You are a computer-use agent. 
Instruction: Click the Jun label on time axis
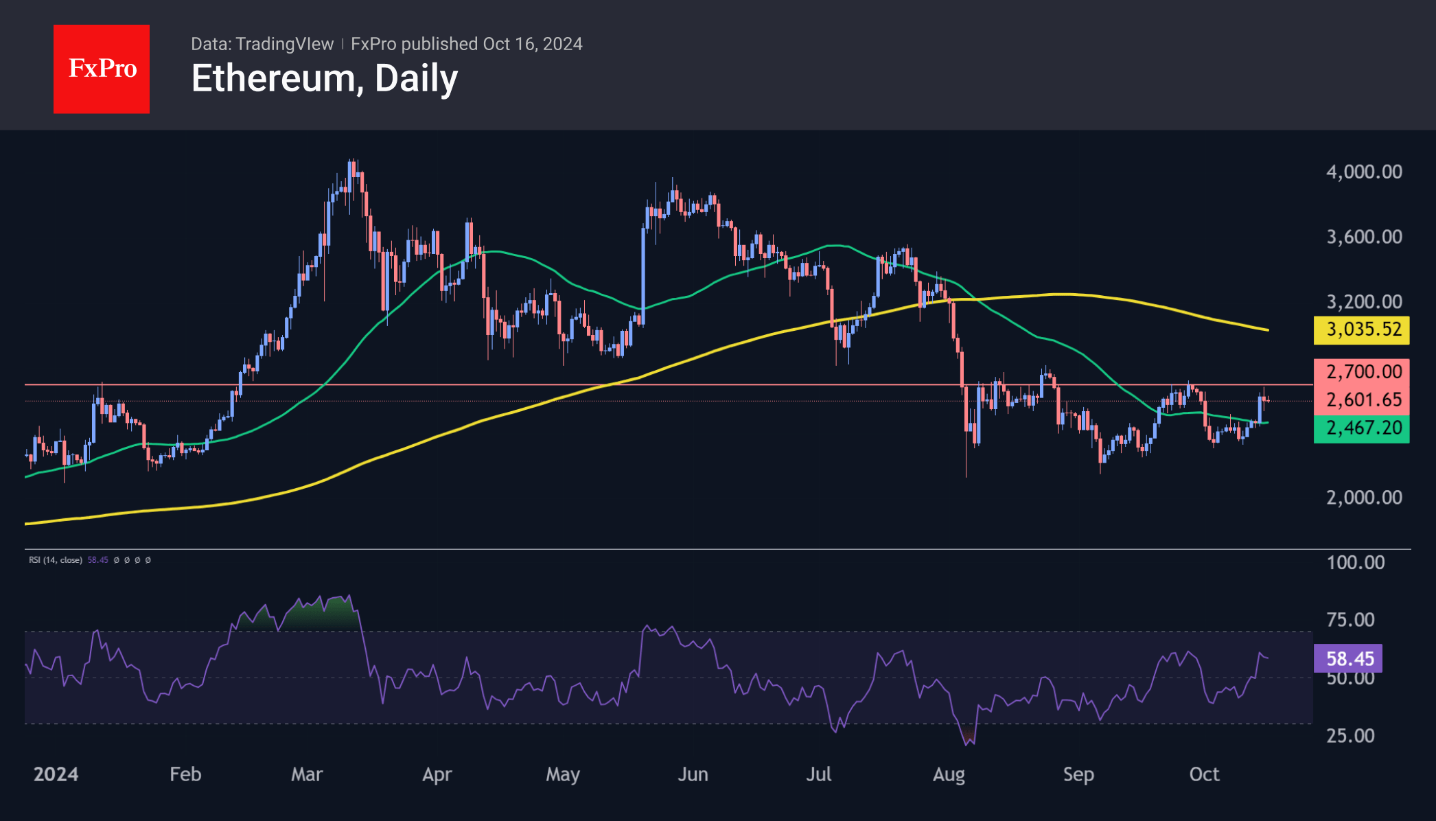693,774
